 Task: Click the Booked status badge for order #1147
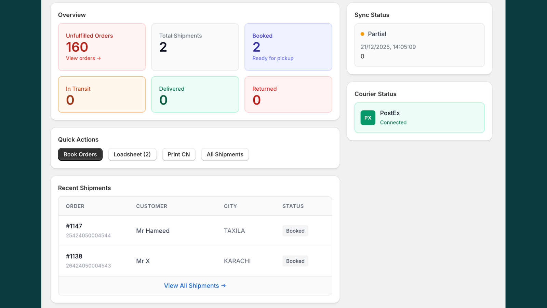pos(295,231)
